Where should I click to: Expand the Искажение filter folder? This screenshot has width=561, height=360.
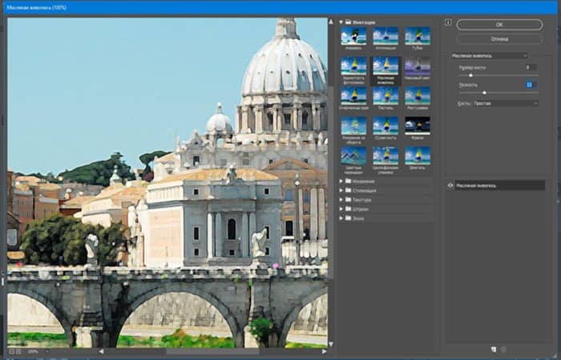341,182
